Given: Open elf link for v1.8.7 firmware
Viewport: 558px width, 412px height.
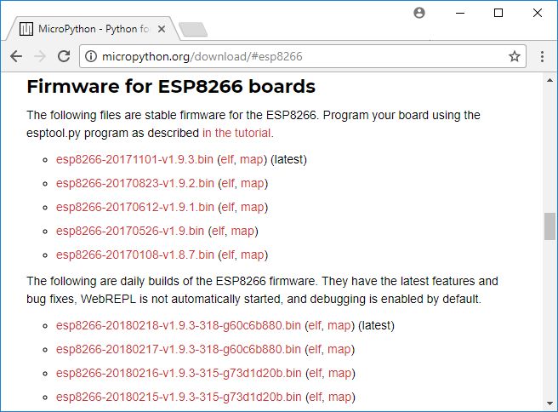Looking at the screenshot, I should click(229, 255).
